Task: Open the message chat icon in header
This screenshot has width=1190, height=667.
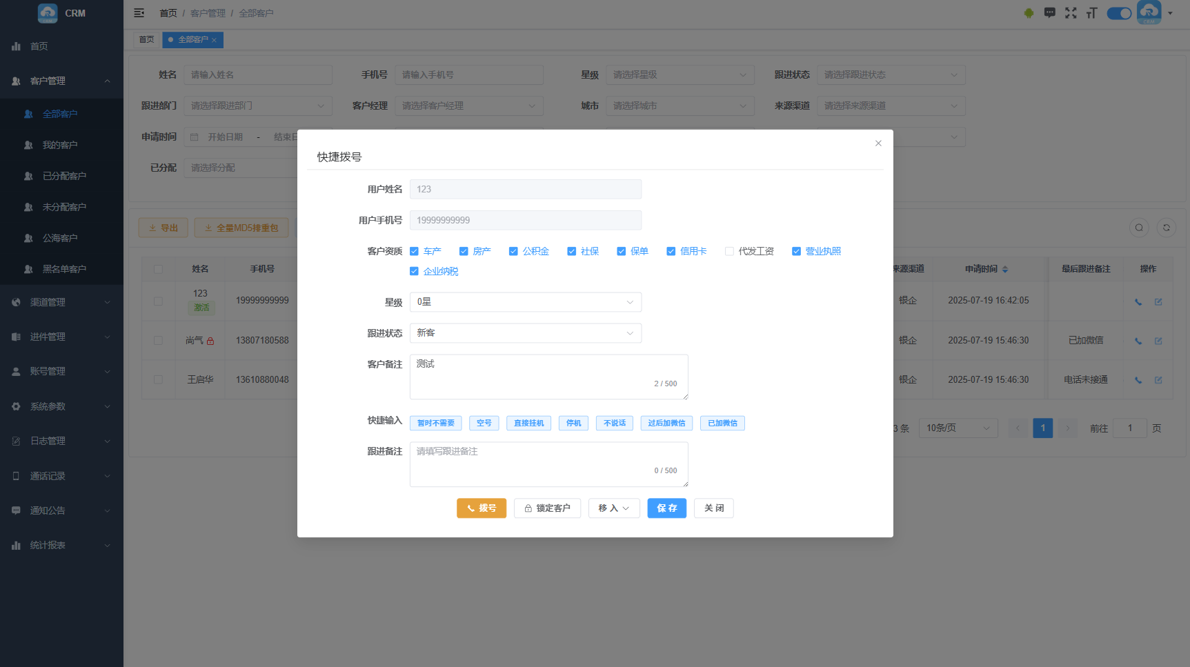Action: coord(1050,13)
